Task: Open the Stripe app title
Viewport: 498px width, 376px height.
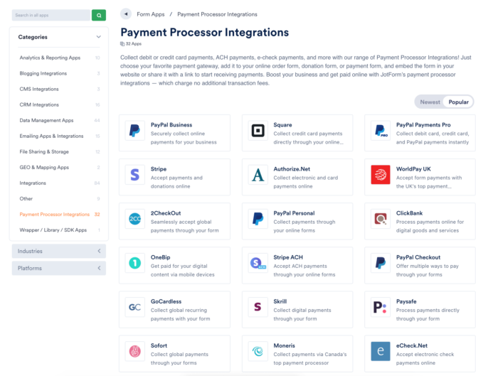Action: [159, 168]
